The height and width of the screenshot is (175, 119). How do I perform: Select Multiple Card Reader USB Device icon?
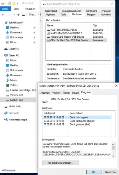click(48, 37)
